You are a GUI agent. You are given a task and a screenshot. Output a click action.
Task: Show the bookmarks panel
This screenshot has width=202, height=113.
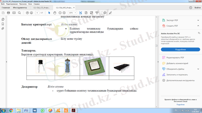pos(3,24)
